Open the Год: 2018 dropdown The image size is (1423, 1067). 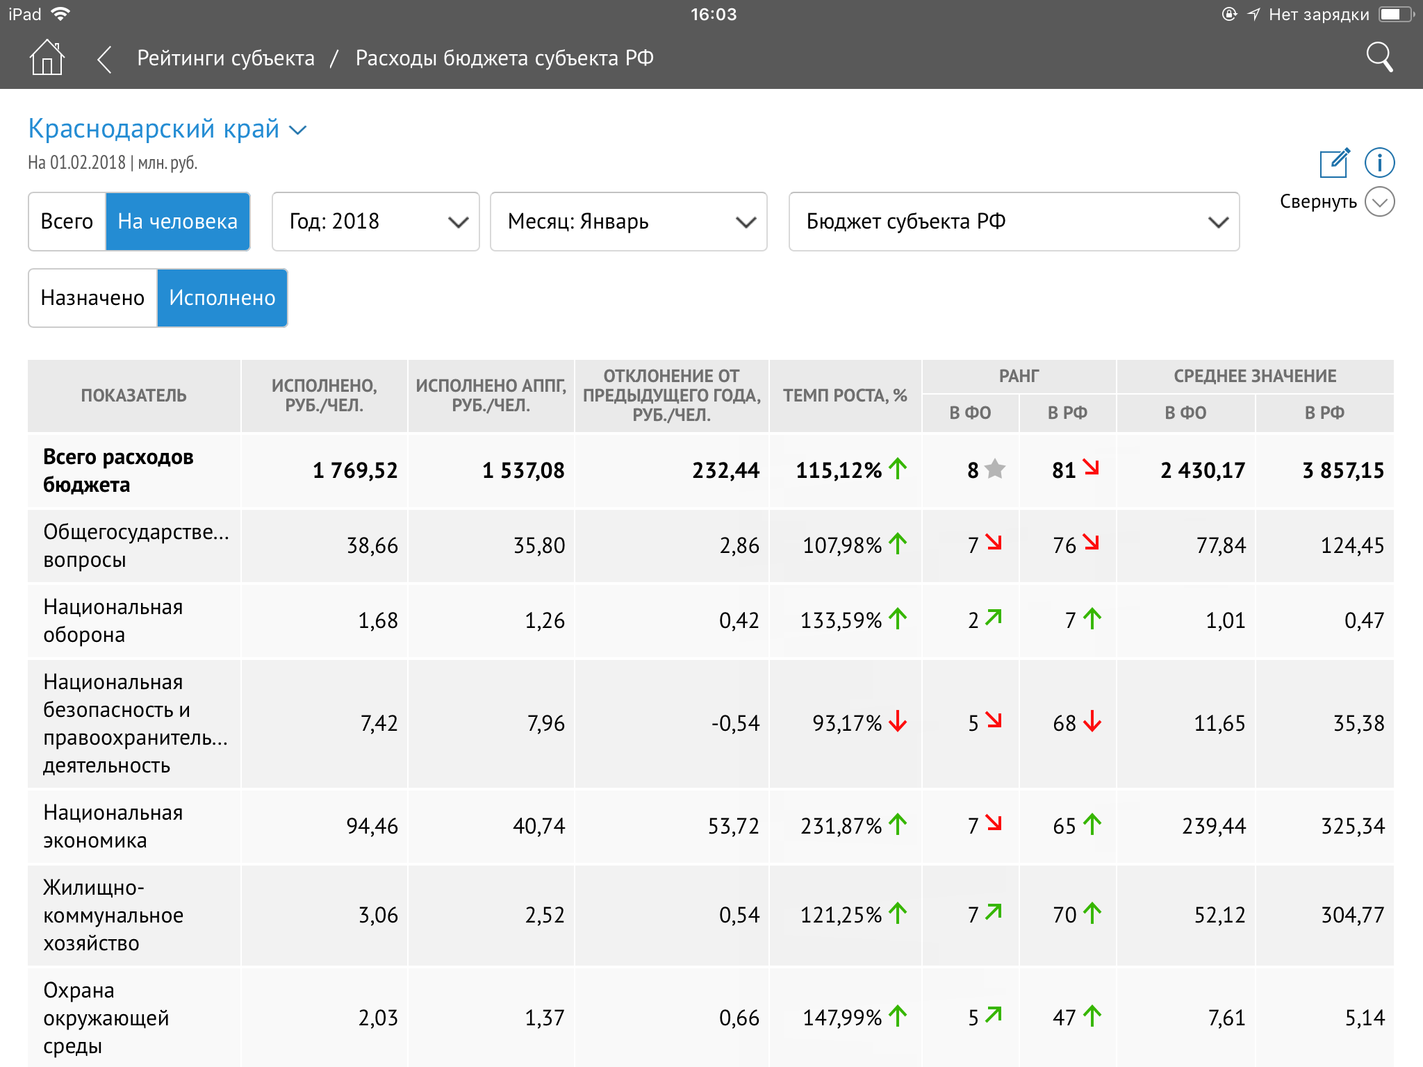click(375, 222)
